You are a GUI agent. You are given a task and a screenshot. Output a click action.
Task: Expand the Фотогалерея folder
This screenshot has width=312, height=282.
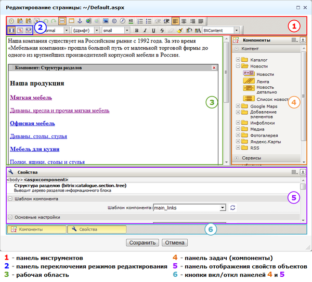pos(238,135)
